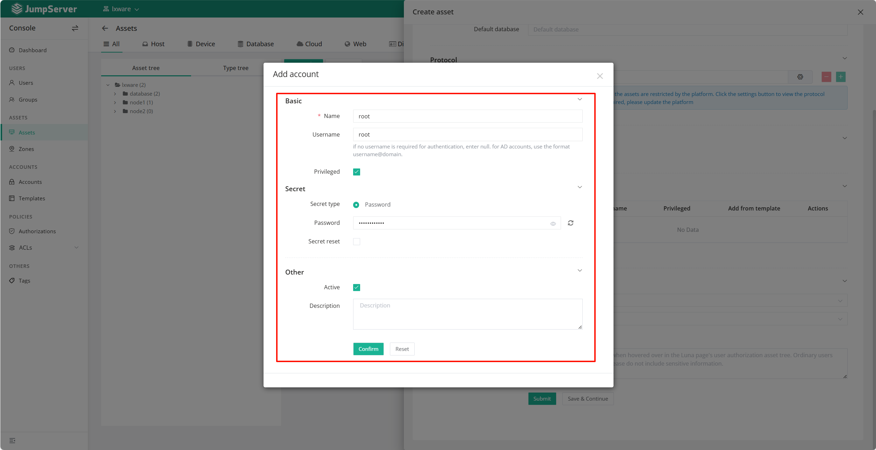Image resolution: width=876 pixels, height=450 pixels.
Task: Select Templates from the sidebar
Action: tap(32, 198)
